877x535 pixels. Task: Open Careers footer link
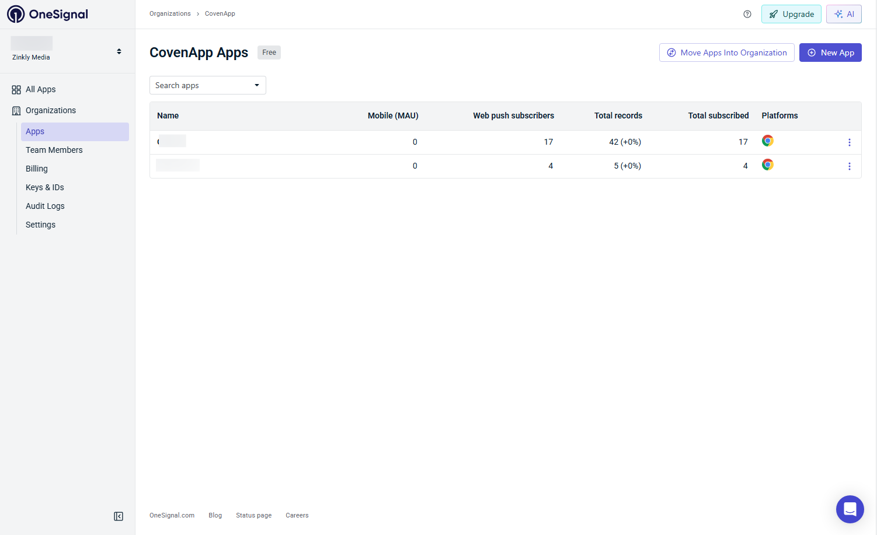click(x=297, y=515)
